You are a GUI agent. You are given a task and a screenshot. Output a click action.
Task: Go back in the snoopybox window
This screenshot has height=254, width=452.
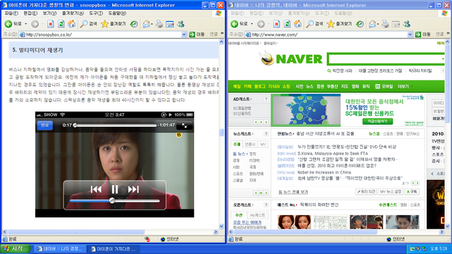pos(13,24)
